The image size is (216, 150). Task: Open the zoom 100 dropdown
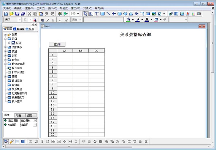click(78, 14)
